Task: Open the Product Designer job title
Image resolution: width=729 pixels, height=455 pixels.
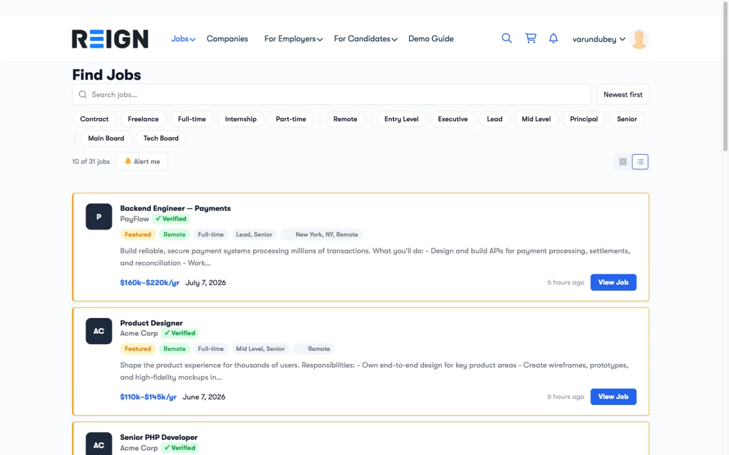Action: [151, 323]
